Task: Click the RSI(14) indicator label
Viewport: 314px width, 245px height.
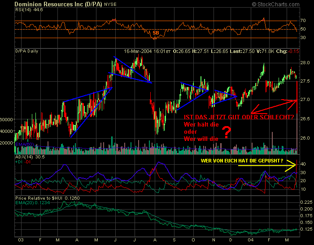Action: click(x=23, y=10)
